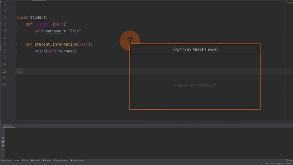Click the 4 spaces indent setting
The width and height of the screenshot is (293, 165).
tap(280, 164)
